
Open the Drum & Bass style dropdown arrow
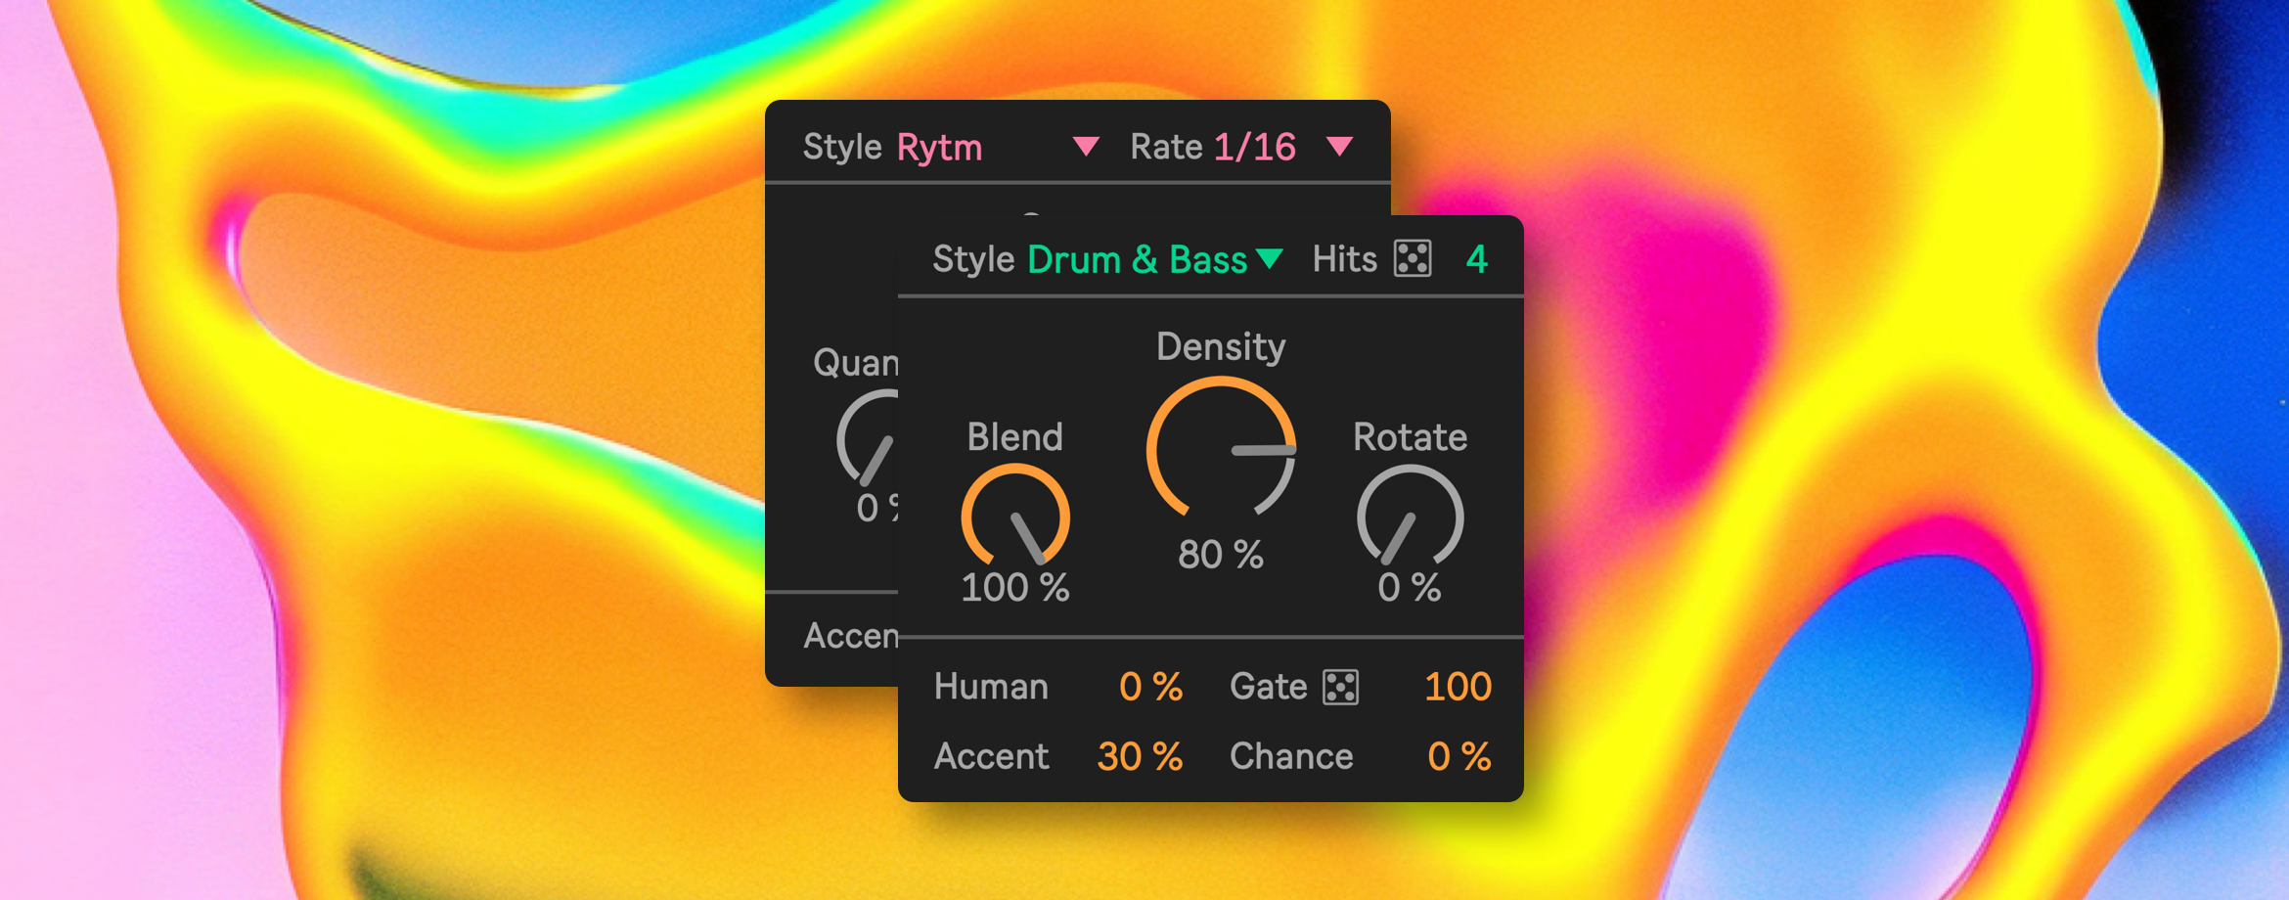click(x=1270, y=258)
